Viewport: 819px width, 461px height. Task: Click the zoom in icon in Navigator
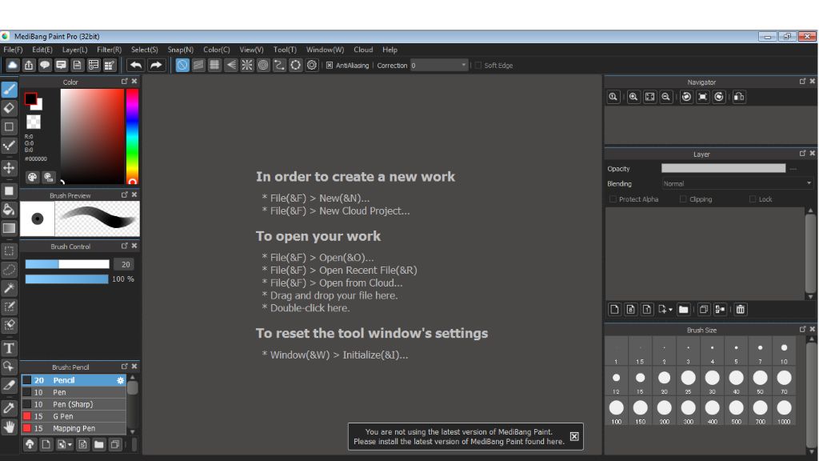click(x=633, y=97)
